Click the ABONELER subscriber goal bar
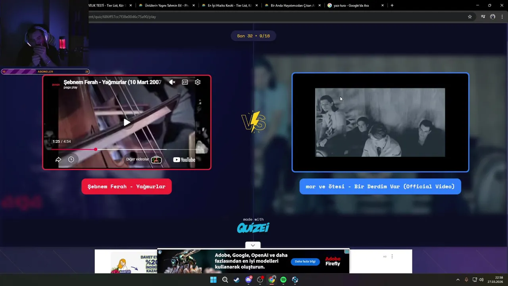The width and height of the screenshot is (508, 286). [45, 71]
